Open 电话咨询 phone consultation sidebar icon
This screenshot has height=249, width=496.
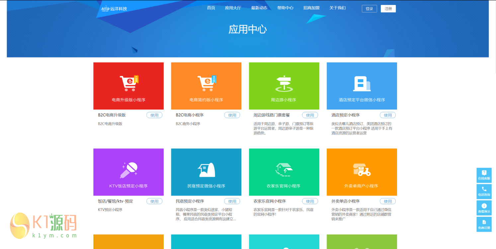[x=484, y=191]
